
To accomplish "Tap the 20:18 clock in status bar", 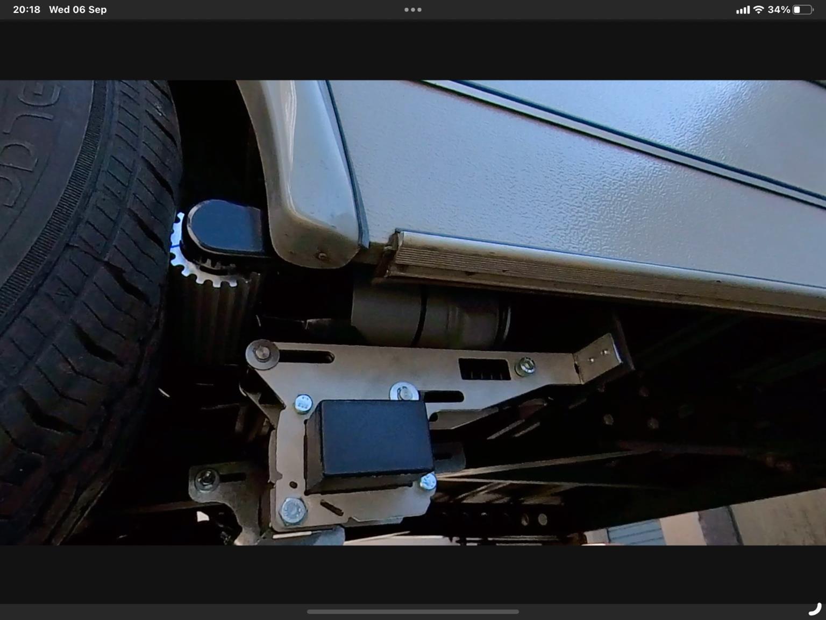I will (26, 10).
